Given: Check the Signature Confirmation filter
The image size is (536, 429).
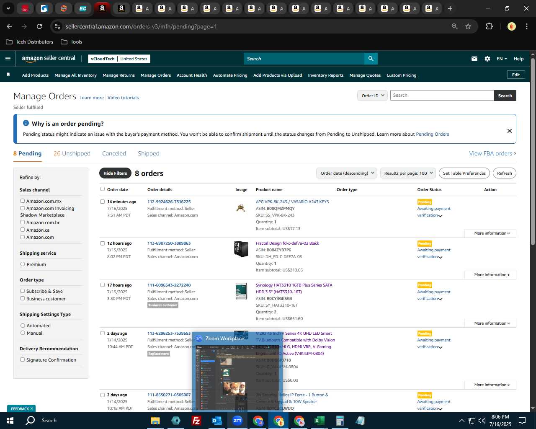Looking at the screenshot, I should coord(23,359).
